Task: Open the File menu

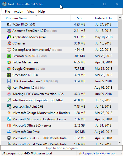Action: click(x=7, y=12)
